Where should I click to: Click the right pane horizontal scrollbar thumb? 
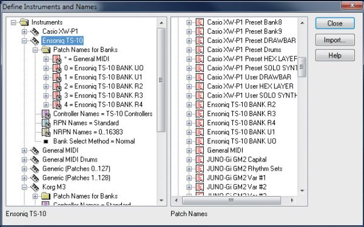(x=232, y=200)
